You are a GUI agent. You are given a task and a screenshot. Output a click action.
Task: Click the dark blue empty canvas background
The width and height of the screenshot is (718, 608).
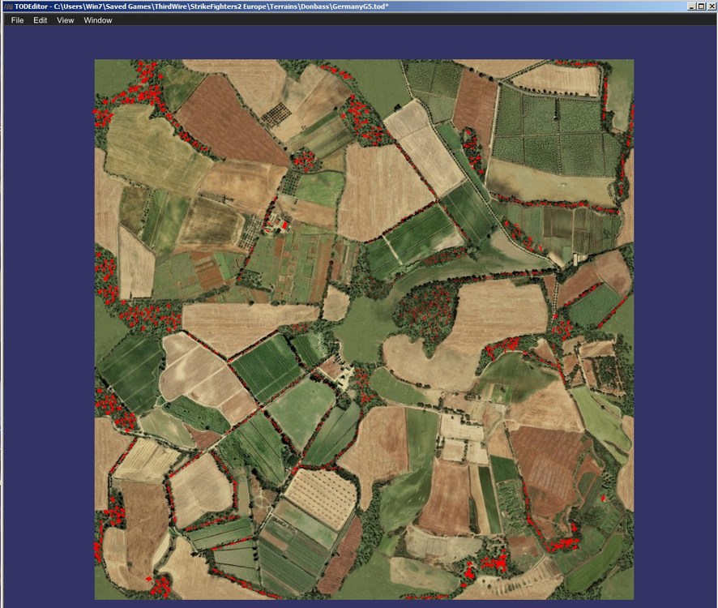48,321
